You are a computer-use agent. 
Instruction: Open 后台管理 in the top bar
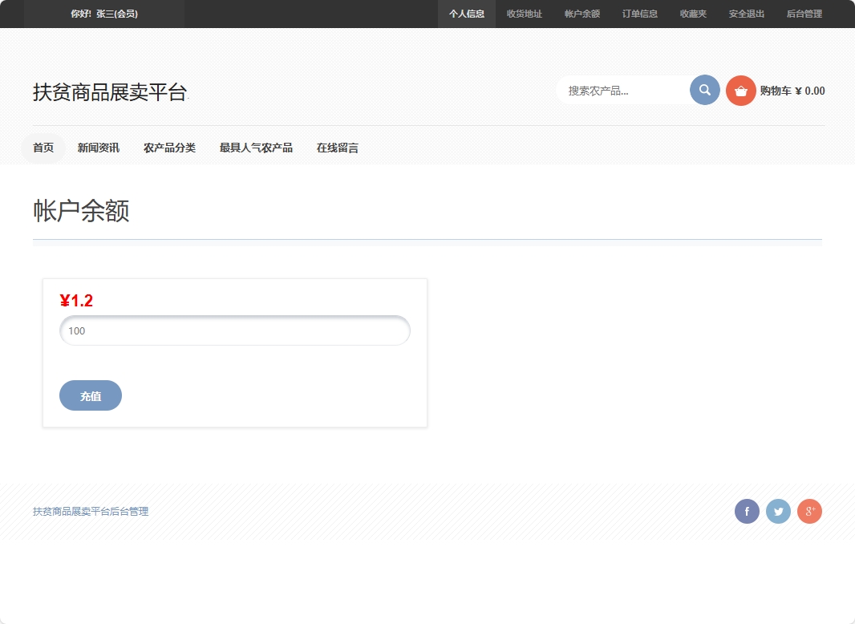click(804, 14)
